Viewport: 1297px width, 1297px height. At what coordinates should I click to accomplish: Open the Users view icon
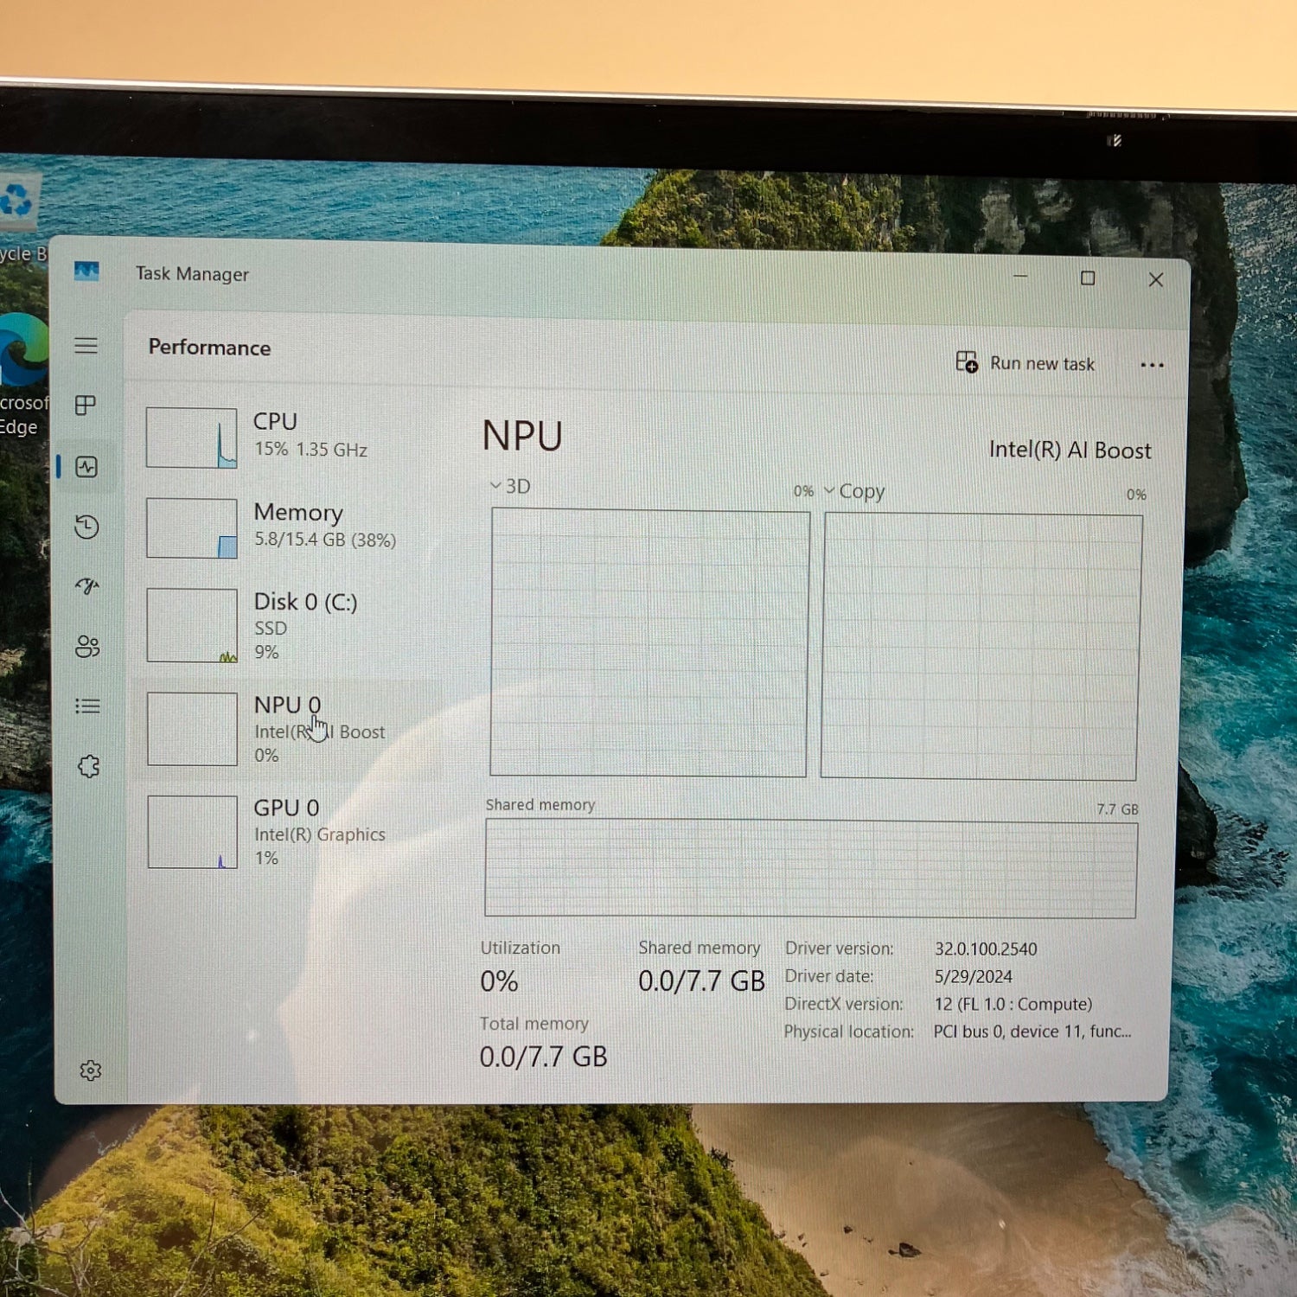[86, 646]
